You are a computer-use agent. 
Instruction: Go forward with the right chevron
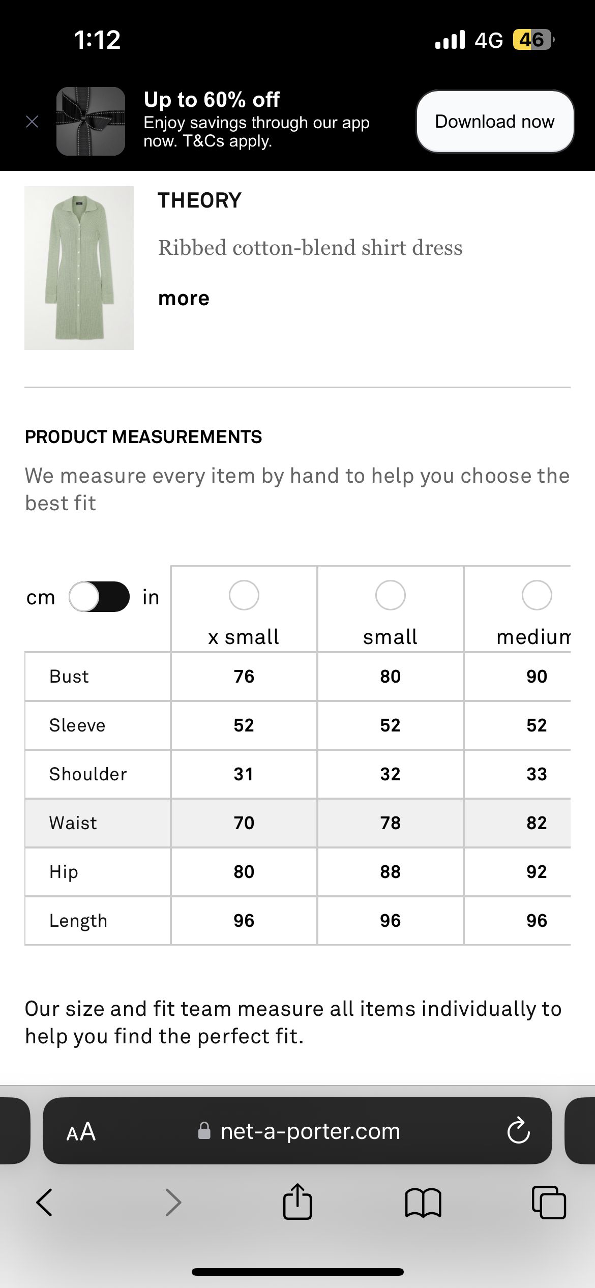173,1203
